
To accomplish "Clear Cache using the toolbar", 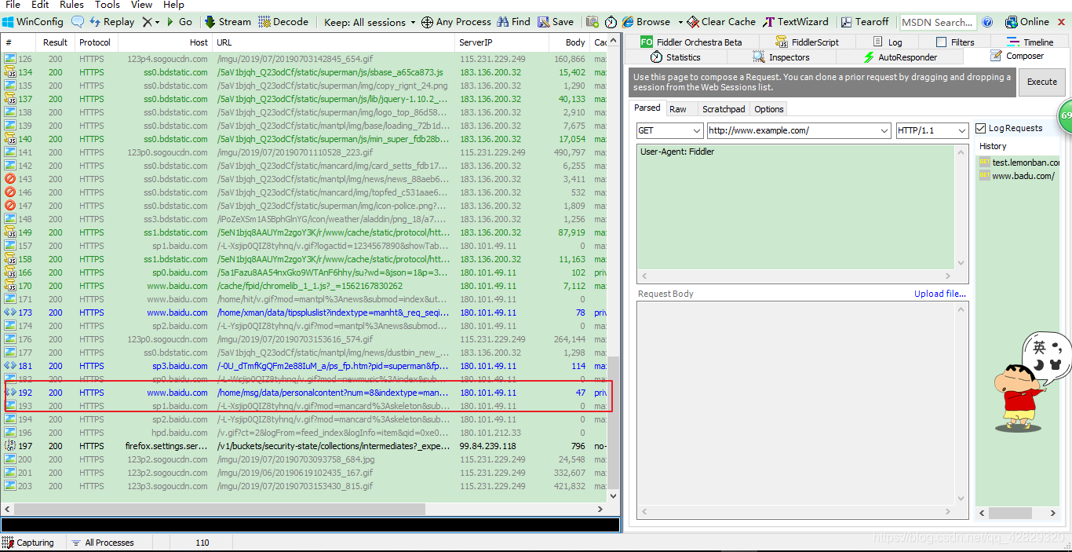I will point(721,22).
